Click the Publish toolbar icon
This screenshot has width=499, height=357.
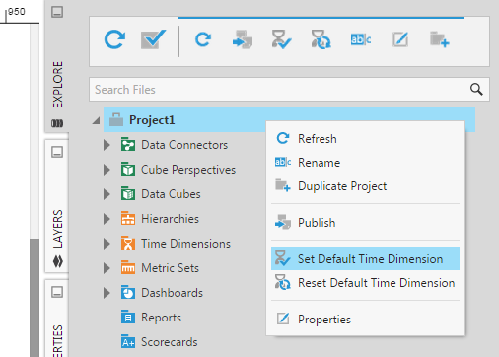tap(243, 39)
